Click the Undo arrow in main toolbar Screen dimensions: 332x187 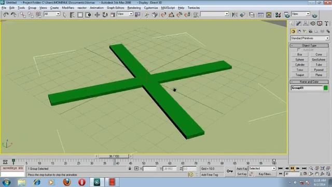click(x=6, y=15)
